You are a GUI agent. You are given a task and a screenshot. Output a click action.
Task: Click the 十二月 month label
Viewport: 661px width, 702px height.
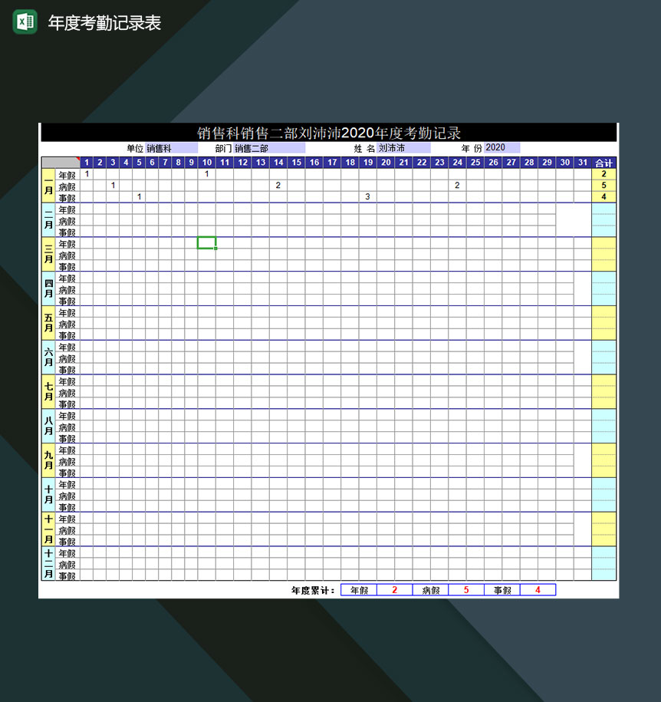(x=48, y=565)
